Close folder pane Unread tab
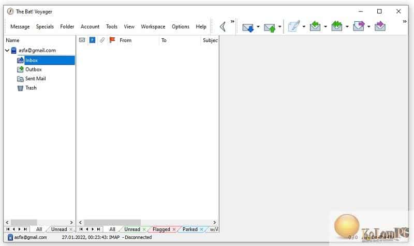 click(x=71, y=229)
